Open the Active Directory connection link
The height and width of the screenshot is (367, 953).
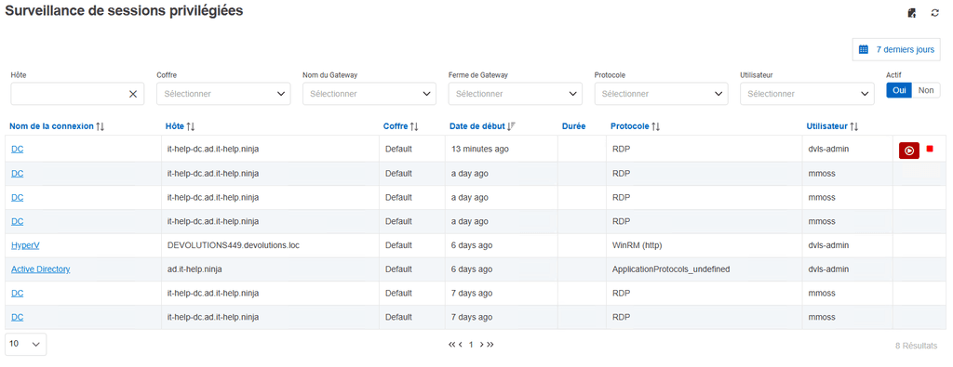(41, 269)
